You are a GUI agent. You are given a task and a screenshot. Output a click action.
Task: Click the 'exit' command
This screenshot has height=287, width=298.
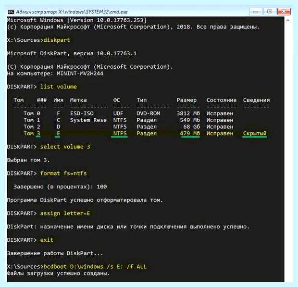[x=47, y=240]
